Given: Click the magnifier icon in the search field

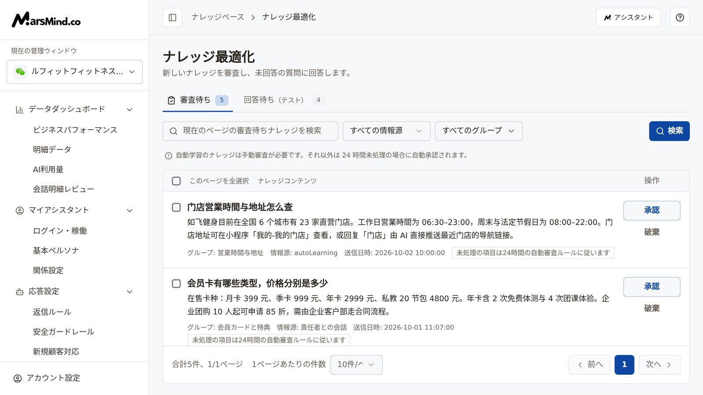Looking at the screenshot, I should pyautogui.click(x=174, y=131).
